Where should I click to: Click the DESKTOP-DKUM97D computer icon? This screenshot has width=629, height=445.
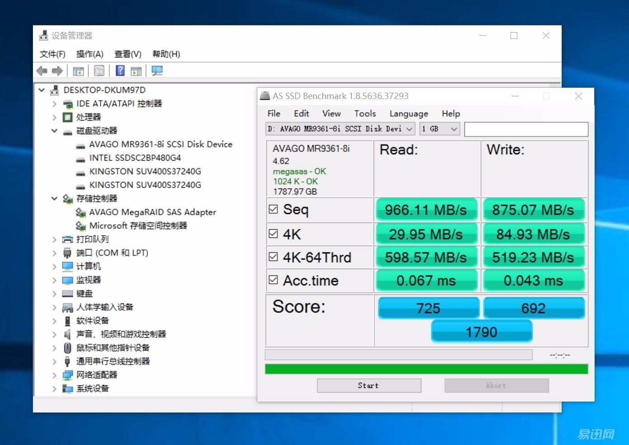pos(55,90)
